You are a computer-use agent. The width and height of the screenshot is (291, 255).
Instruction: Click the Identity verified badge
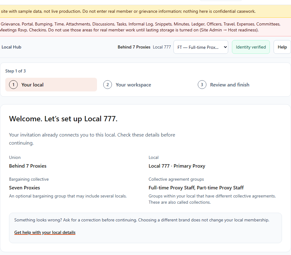(x=251, y=47)
